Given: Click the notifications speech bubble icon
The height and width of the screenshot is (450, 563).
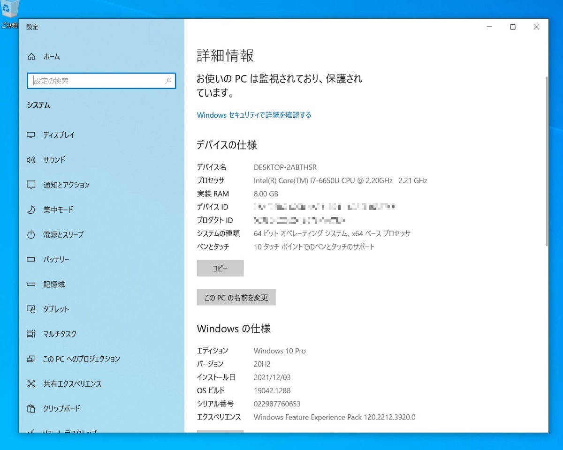Looking at the screenshot, I should [x=31, y=185].
